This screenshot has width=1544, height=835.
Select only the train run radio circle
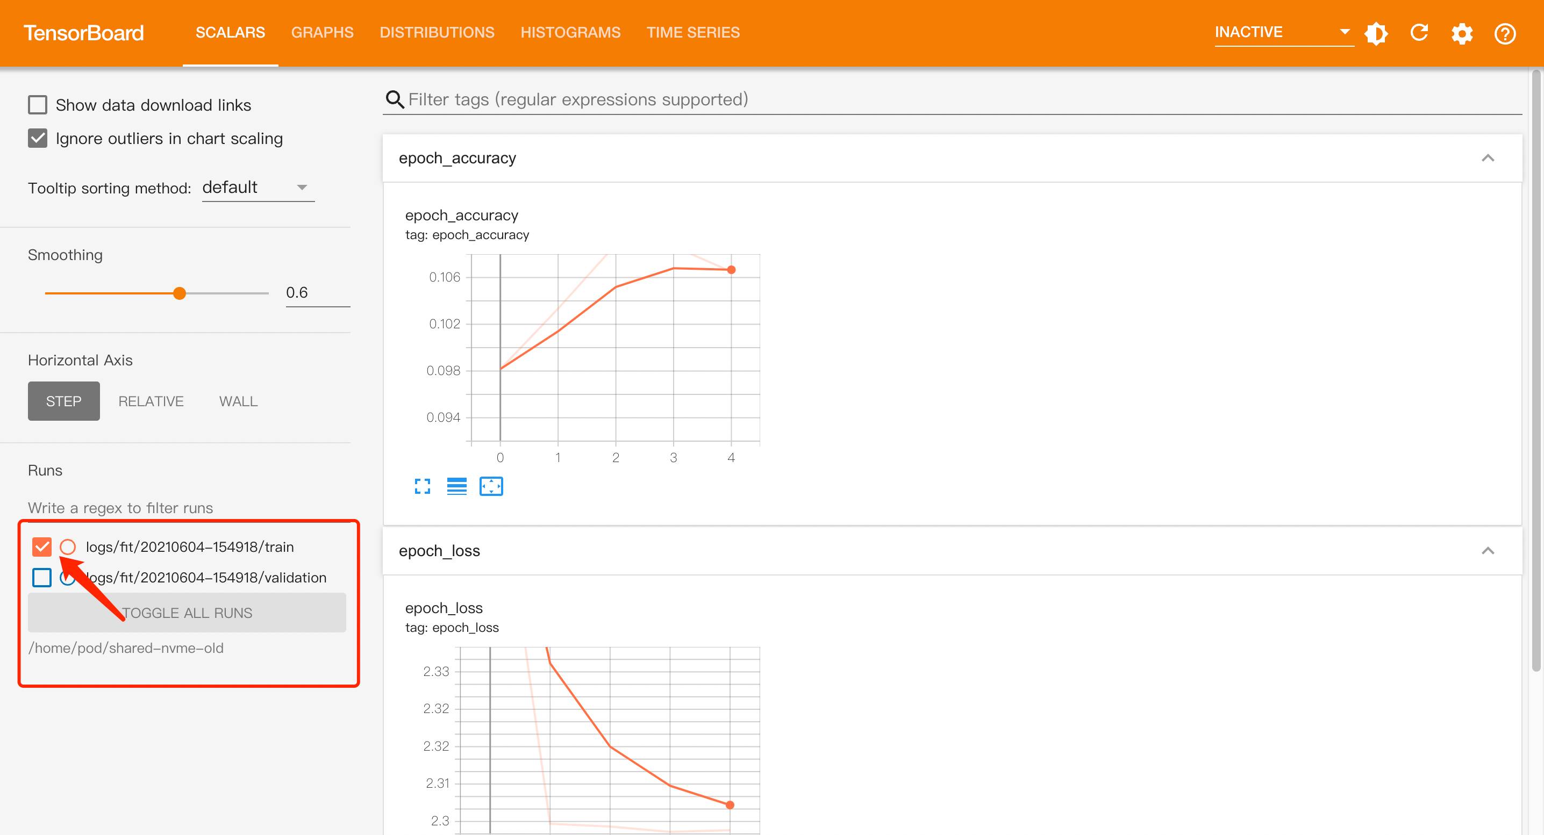point(68,546)
